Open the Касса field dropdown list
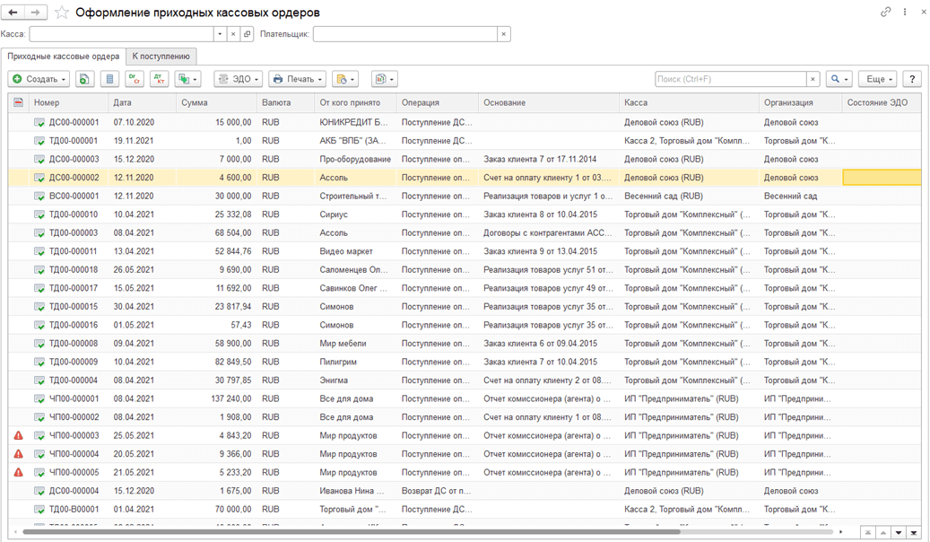Viewport: 930px width, 542px height. point(220,34)
